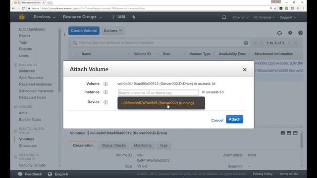Viewport: 317px width, 178px height.
Task: Sort by Availability Zone column header
Action: point(232,54)
